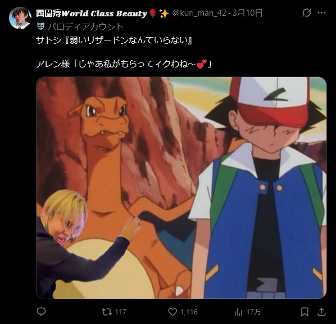Viewport: 336px width, 324px height.
Task: Open the @kuri_man_42 handle link
Action: point(199,13)
